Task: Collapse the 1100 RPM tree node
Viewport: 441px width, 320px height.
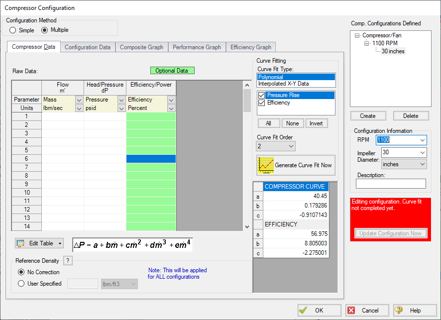Action: (x=367, y=43)
